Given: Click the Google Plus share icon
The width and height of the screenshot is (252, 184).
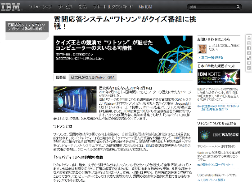Looking at the screenshot, I should click(x=248, y=68).
